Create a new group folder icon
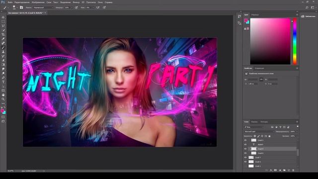 [284, 170]
